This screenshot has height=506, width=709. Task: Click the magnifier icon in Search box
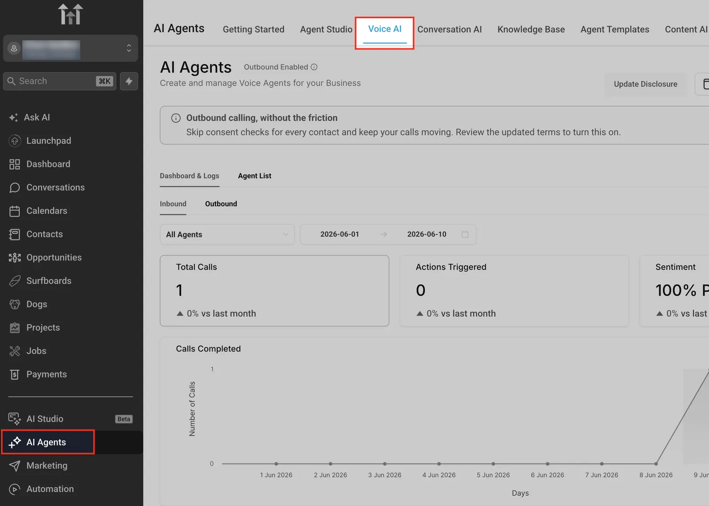tap(12, 81)
